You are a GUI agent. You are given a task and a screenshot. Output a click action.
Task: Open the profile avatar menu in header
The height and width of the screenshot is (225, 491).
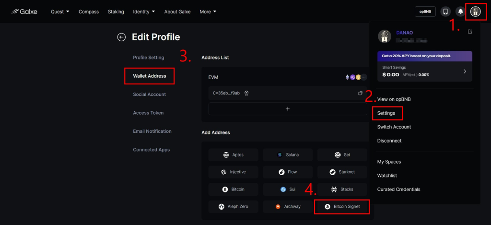pyautogui.click(x=475, y=12)
